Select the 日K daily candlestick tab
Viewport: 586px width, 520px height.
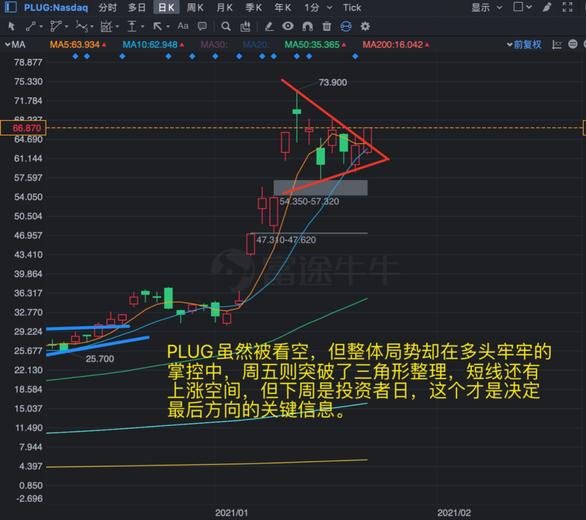[x=167, y=8]
